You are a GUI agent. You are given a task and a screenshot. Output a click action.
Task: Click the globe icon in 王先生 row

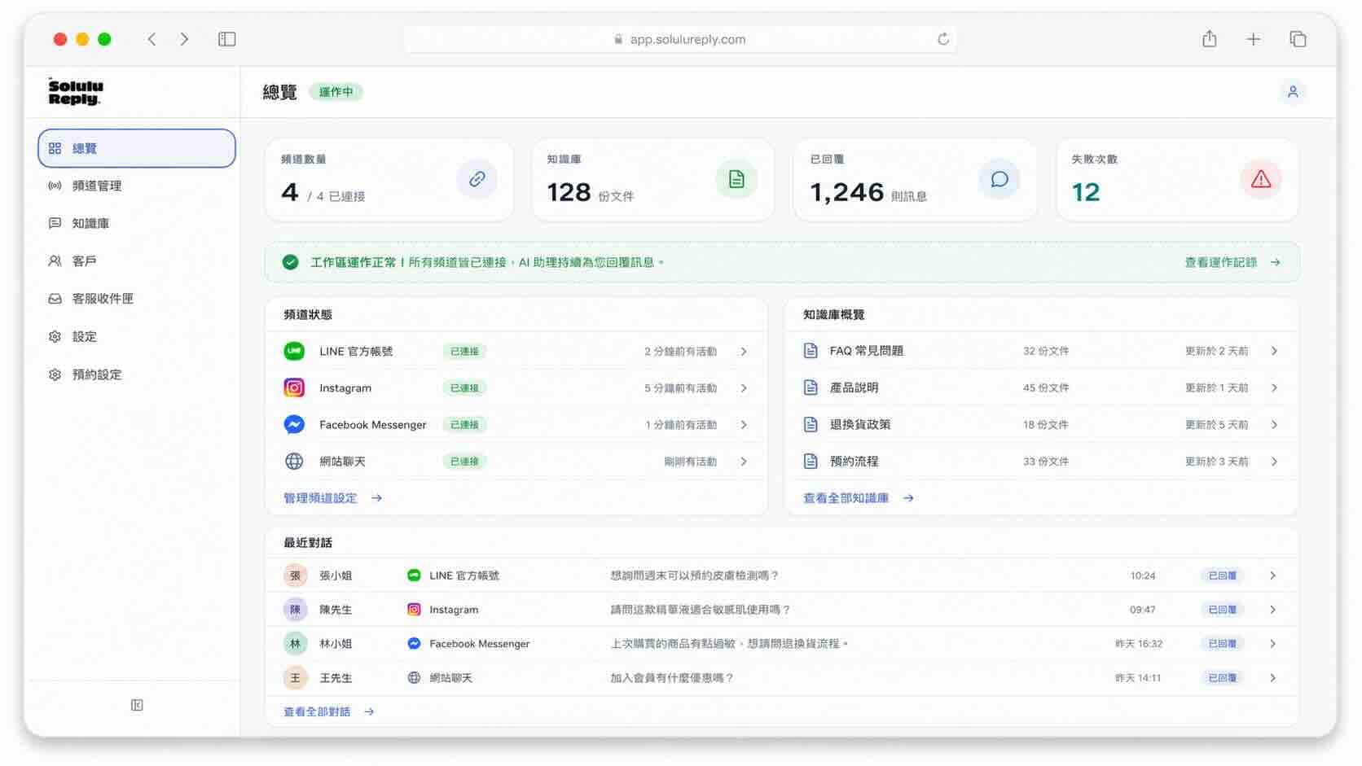[414, 678]
